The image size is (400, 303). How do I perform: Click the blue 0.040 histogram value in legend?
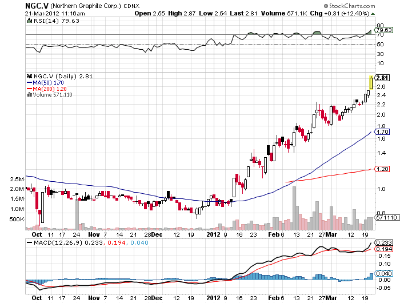[139, 243]
